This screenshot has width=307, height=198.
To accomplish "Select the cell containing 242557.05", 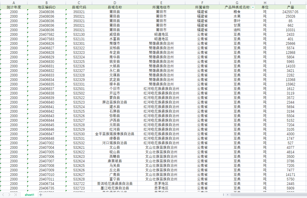I will pos(290,12).
